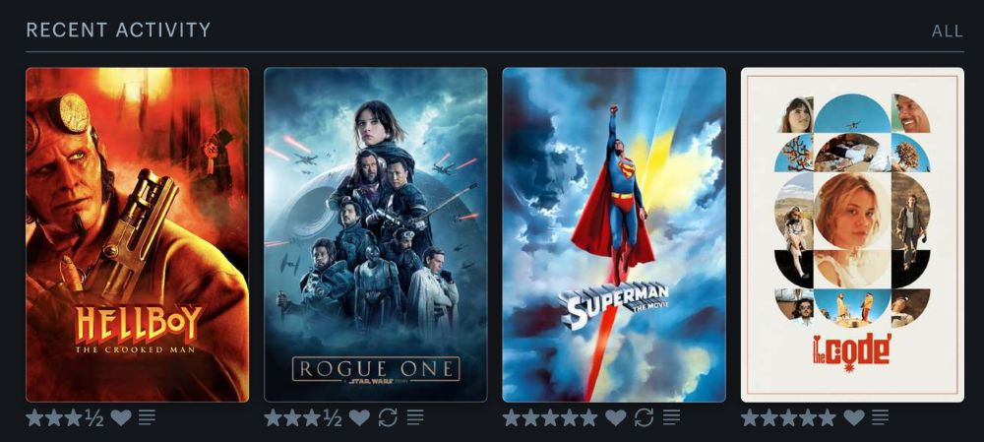Open the review icon under The Code

(x=880, y=417)
